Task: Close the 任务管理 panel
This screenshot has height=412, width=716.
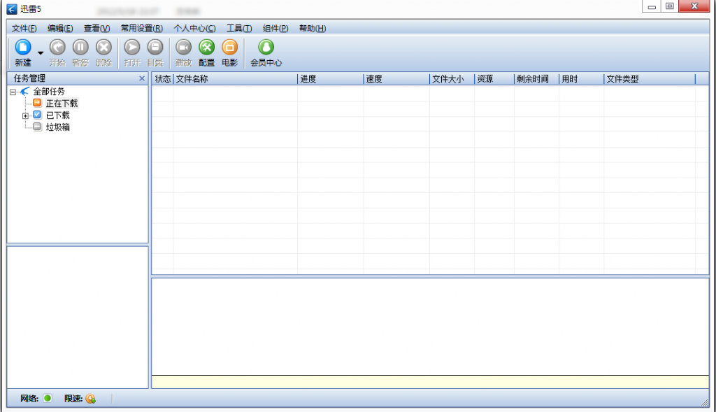Action: coord(142,79)
